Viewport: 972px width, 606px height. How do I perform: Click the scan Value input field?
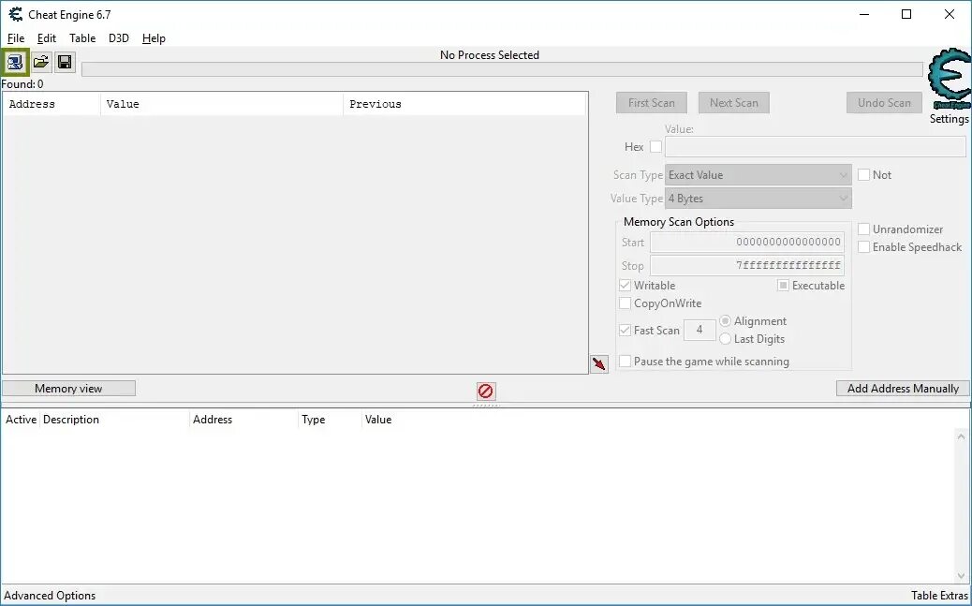coord(816,147)
